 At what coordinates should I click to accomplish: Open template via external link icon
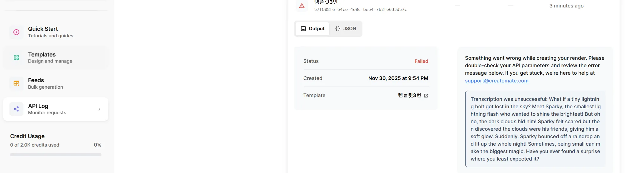click(x=426, y=96)
